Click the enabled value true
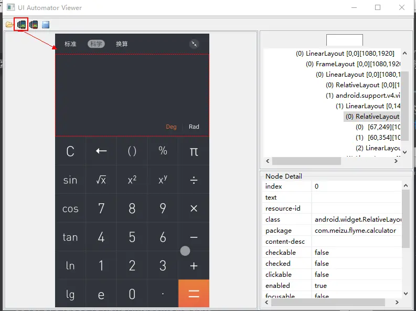 321,285
